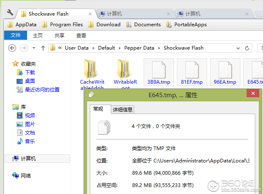Select 计算机 in the sidebar
263x194 pixels.
[x=37, y=158]
